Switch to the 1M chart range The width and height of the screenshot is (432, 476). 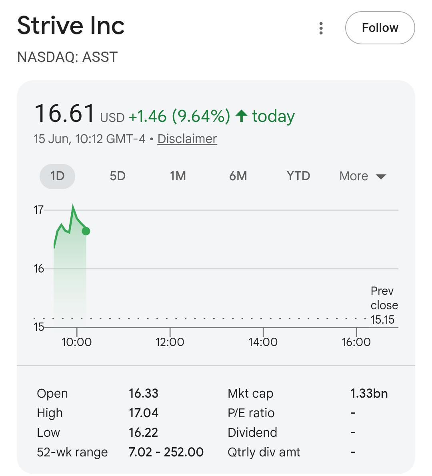click(x=178, y=176)
